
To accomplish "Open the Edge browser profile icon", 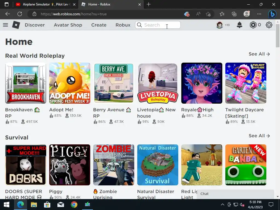I will point(247,14).
